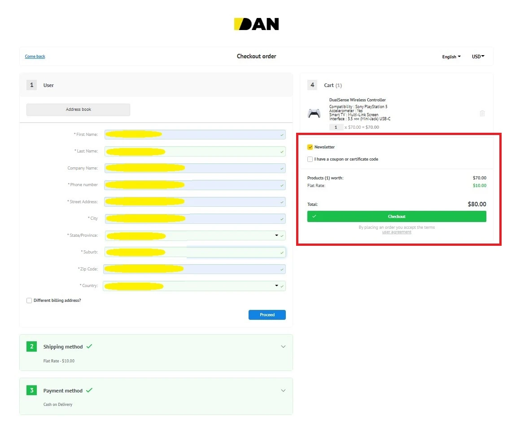
Task: Click the DAN logo at top
Action: coord(256,24)
